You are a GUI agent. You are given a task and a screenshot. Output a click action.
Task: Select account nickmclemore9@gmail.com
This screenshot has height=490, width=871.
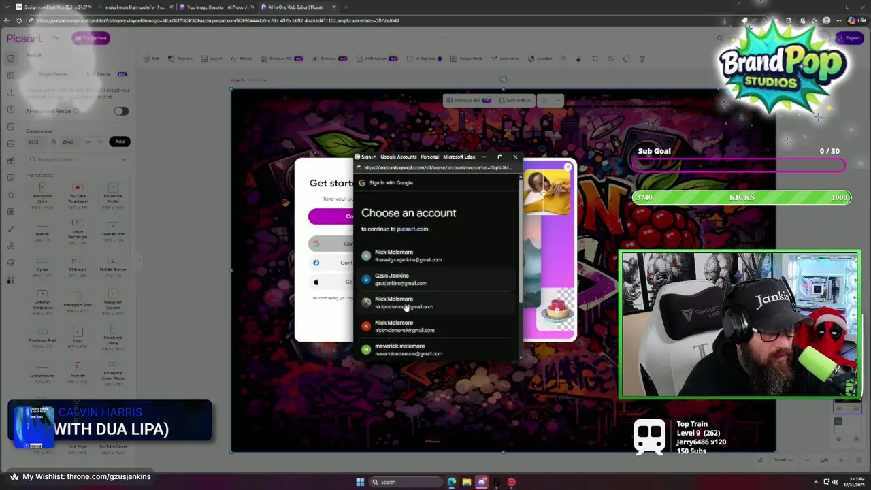(x=435, y=326)
